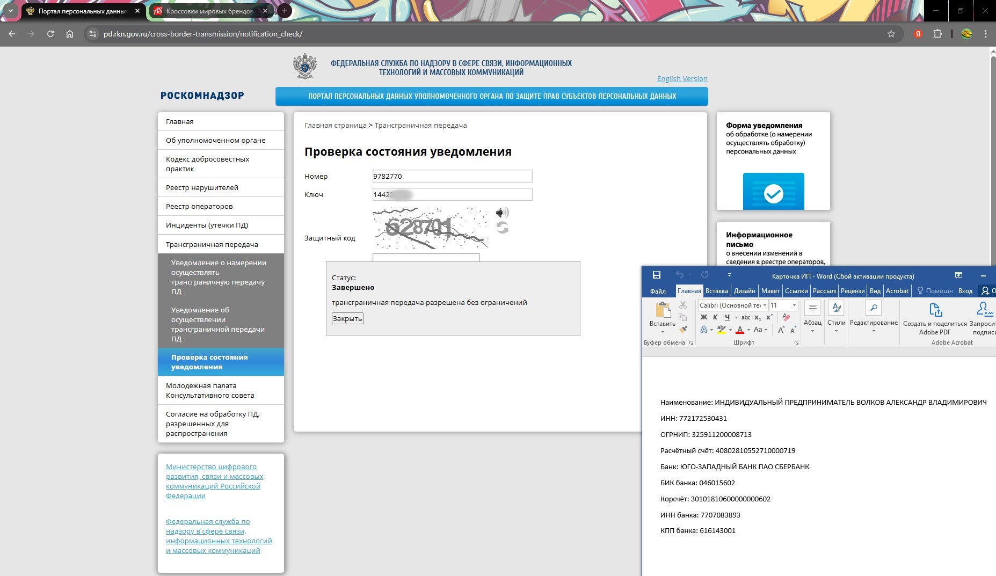Open the Буфер обмена clipboard launcher
This screenshot has width=996, height=576.
691,342
